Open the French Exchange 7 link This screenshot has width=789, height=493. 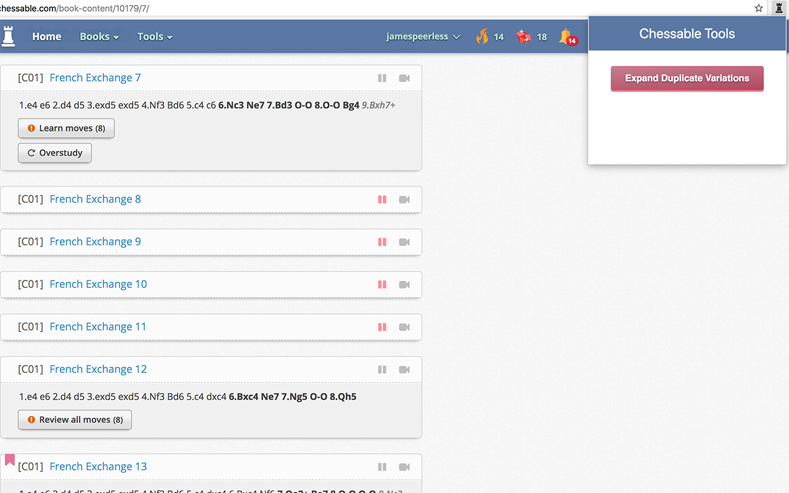[95, 78]
